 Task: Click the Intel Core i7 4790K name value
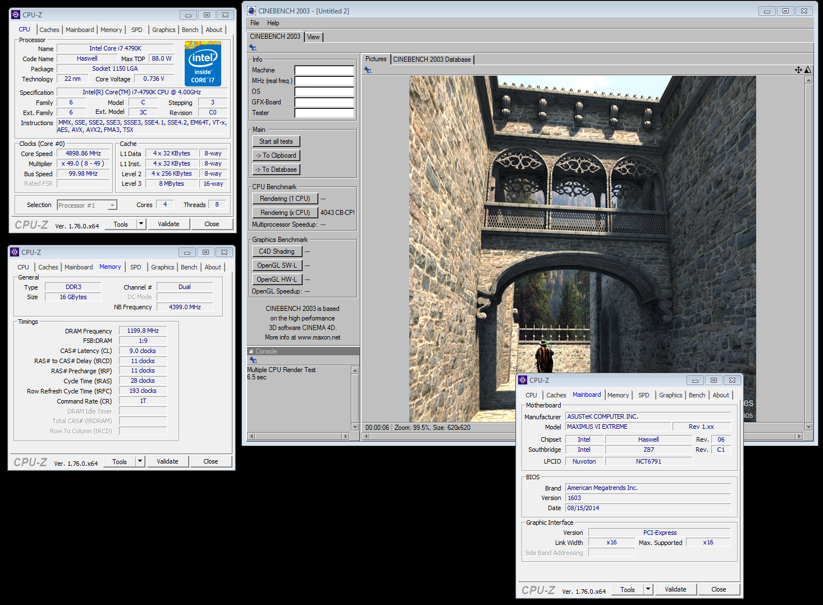point(115,48)
